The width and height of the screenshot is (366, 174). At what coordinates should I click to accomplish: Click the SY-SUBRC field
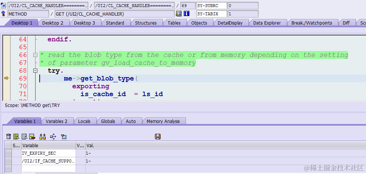coord(211,5)
